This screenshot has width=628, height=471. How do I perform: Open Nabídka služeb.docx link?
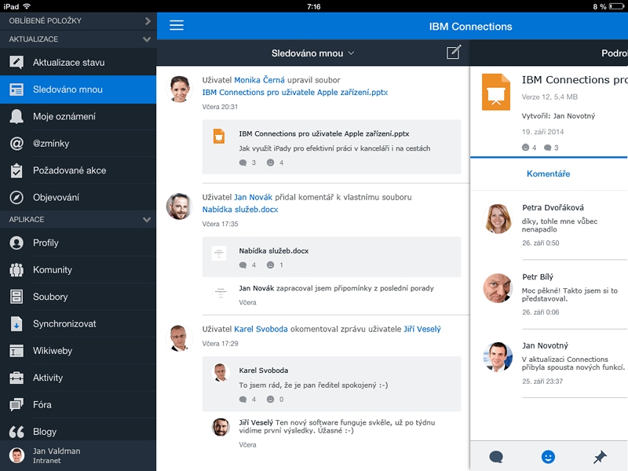point(240,209)
